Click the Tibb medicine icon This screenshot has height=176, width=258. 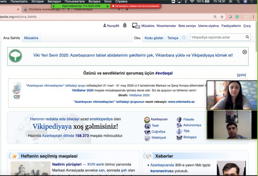click(179, 131)
